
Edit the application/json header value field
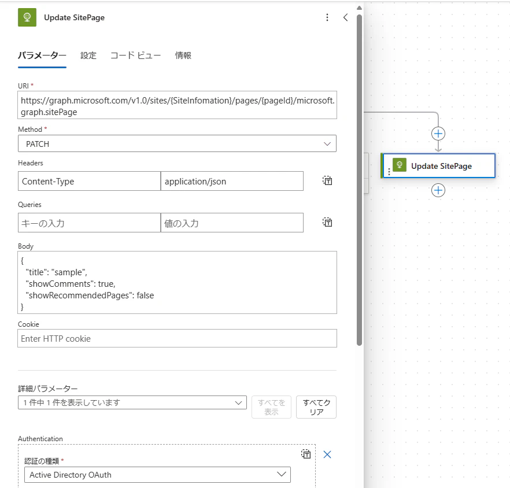pyautogui.click(x=232, y=181)
